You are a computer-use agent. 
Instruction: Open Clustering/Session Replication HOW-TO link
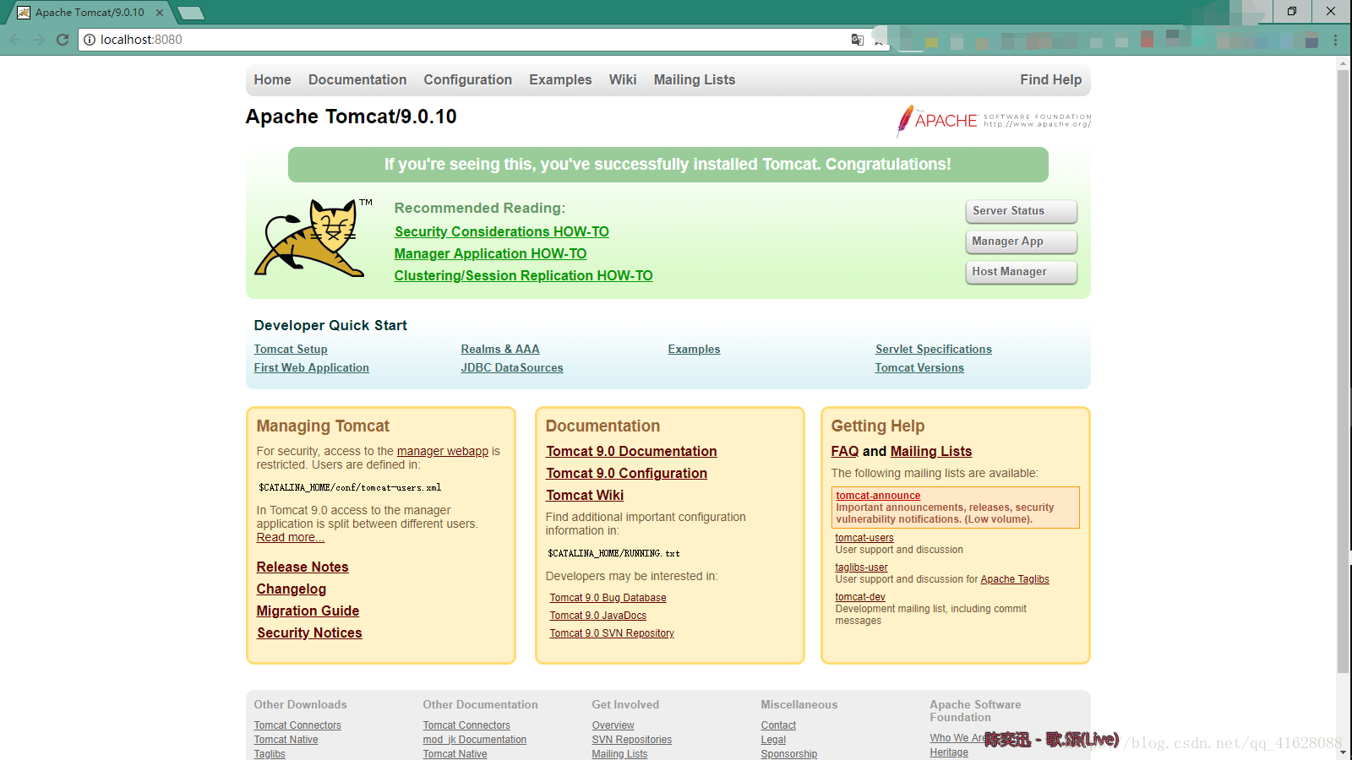click(x=523, y=275)
